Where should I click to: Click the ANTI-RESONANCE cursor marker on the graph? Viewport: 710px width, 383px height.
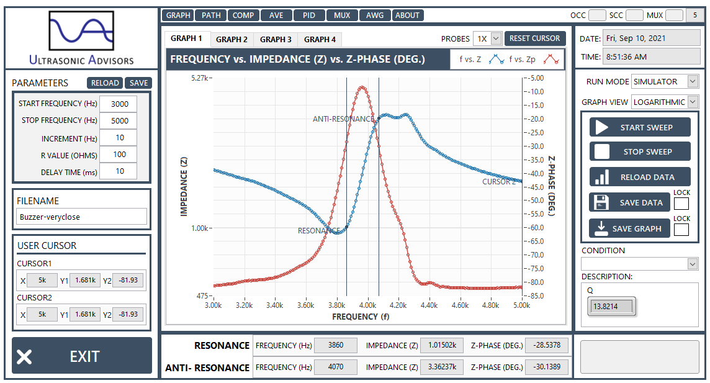(x=379, y=118)
